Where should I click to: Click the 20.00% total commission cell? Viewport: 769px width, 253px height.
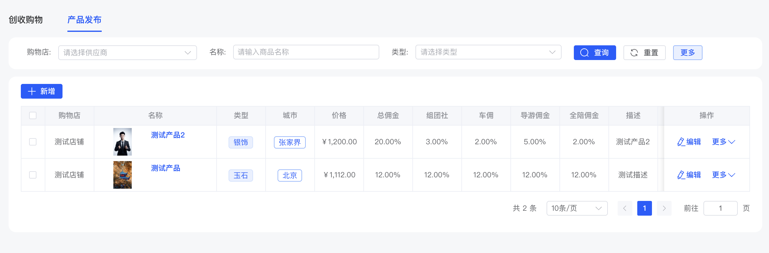(x=388, y=142)
